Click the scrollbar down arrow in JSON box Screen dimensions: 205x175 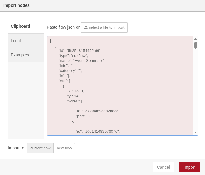(195, 132)
